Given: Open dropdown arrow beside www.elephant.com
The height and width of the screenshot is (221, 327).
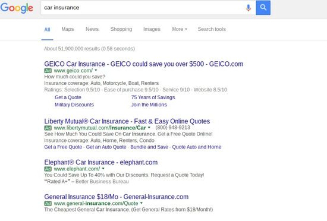Looking at the screenshot, I should pyautogui.click(x=103, y=168).
